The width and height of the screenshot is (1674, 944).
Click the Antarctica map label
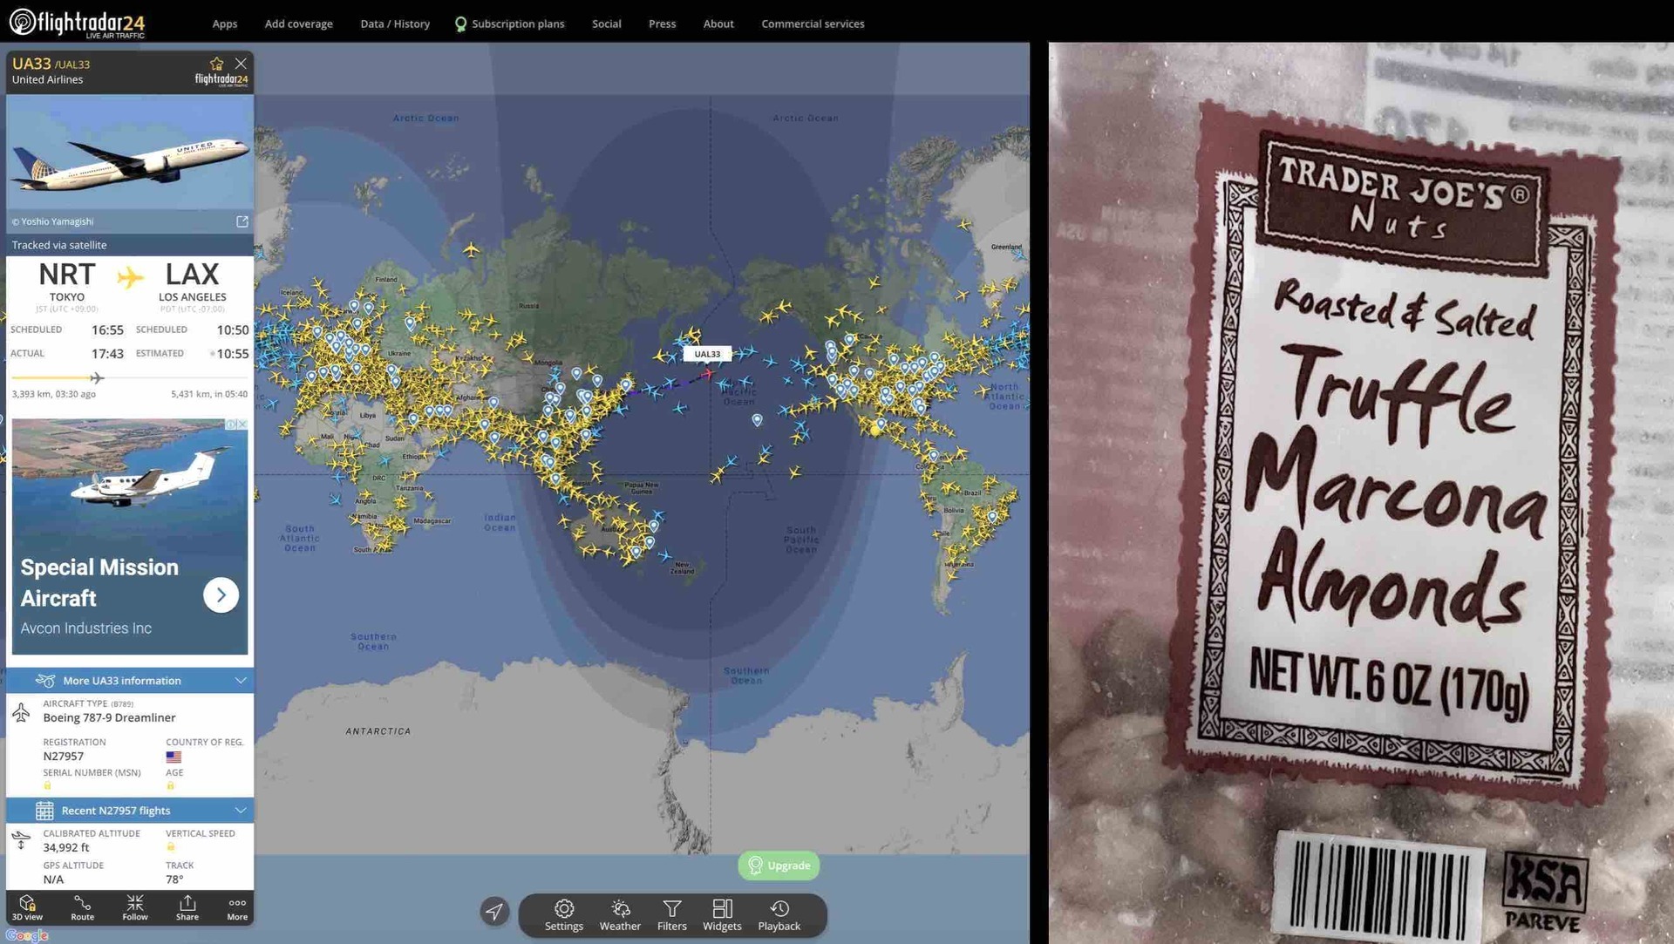(x=378, y=731)
